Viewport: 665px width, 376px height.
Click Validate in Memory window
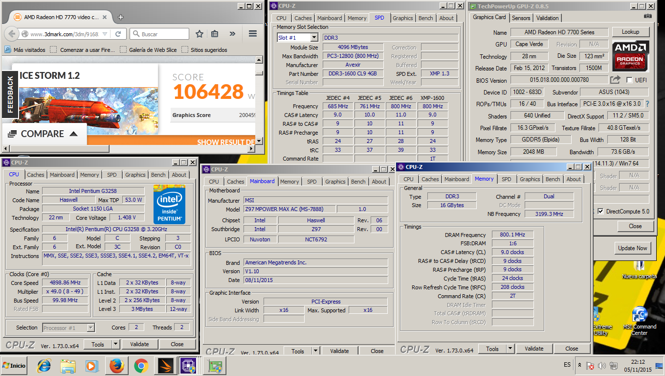[x=534, y=349]
